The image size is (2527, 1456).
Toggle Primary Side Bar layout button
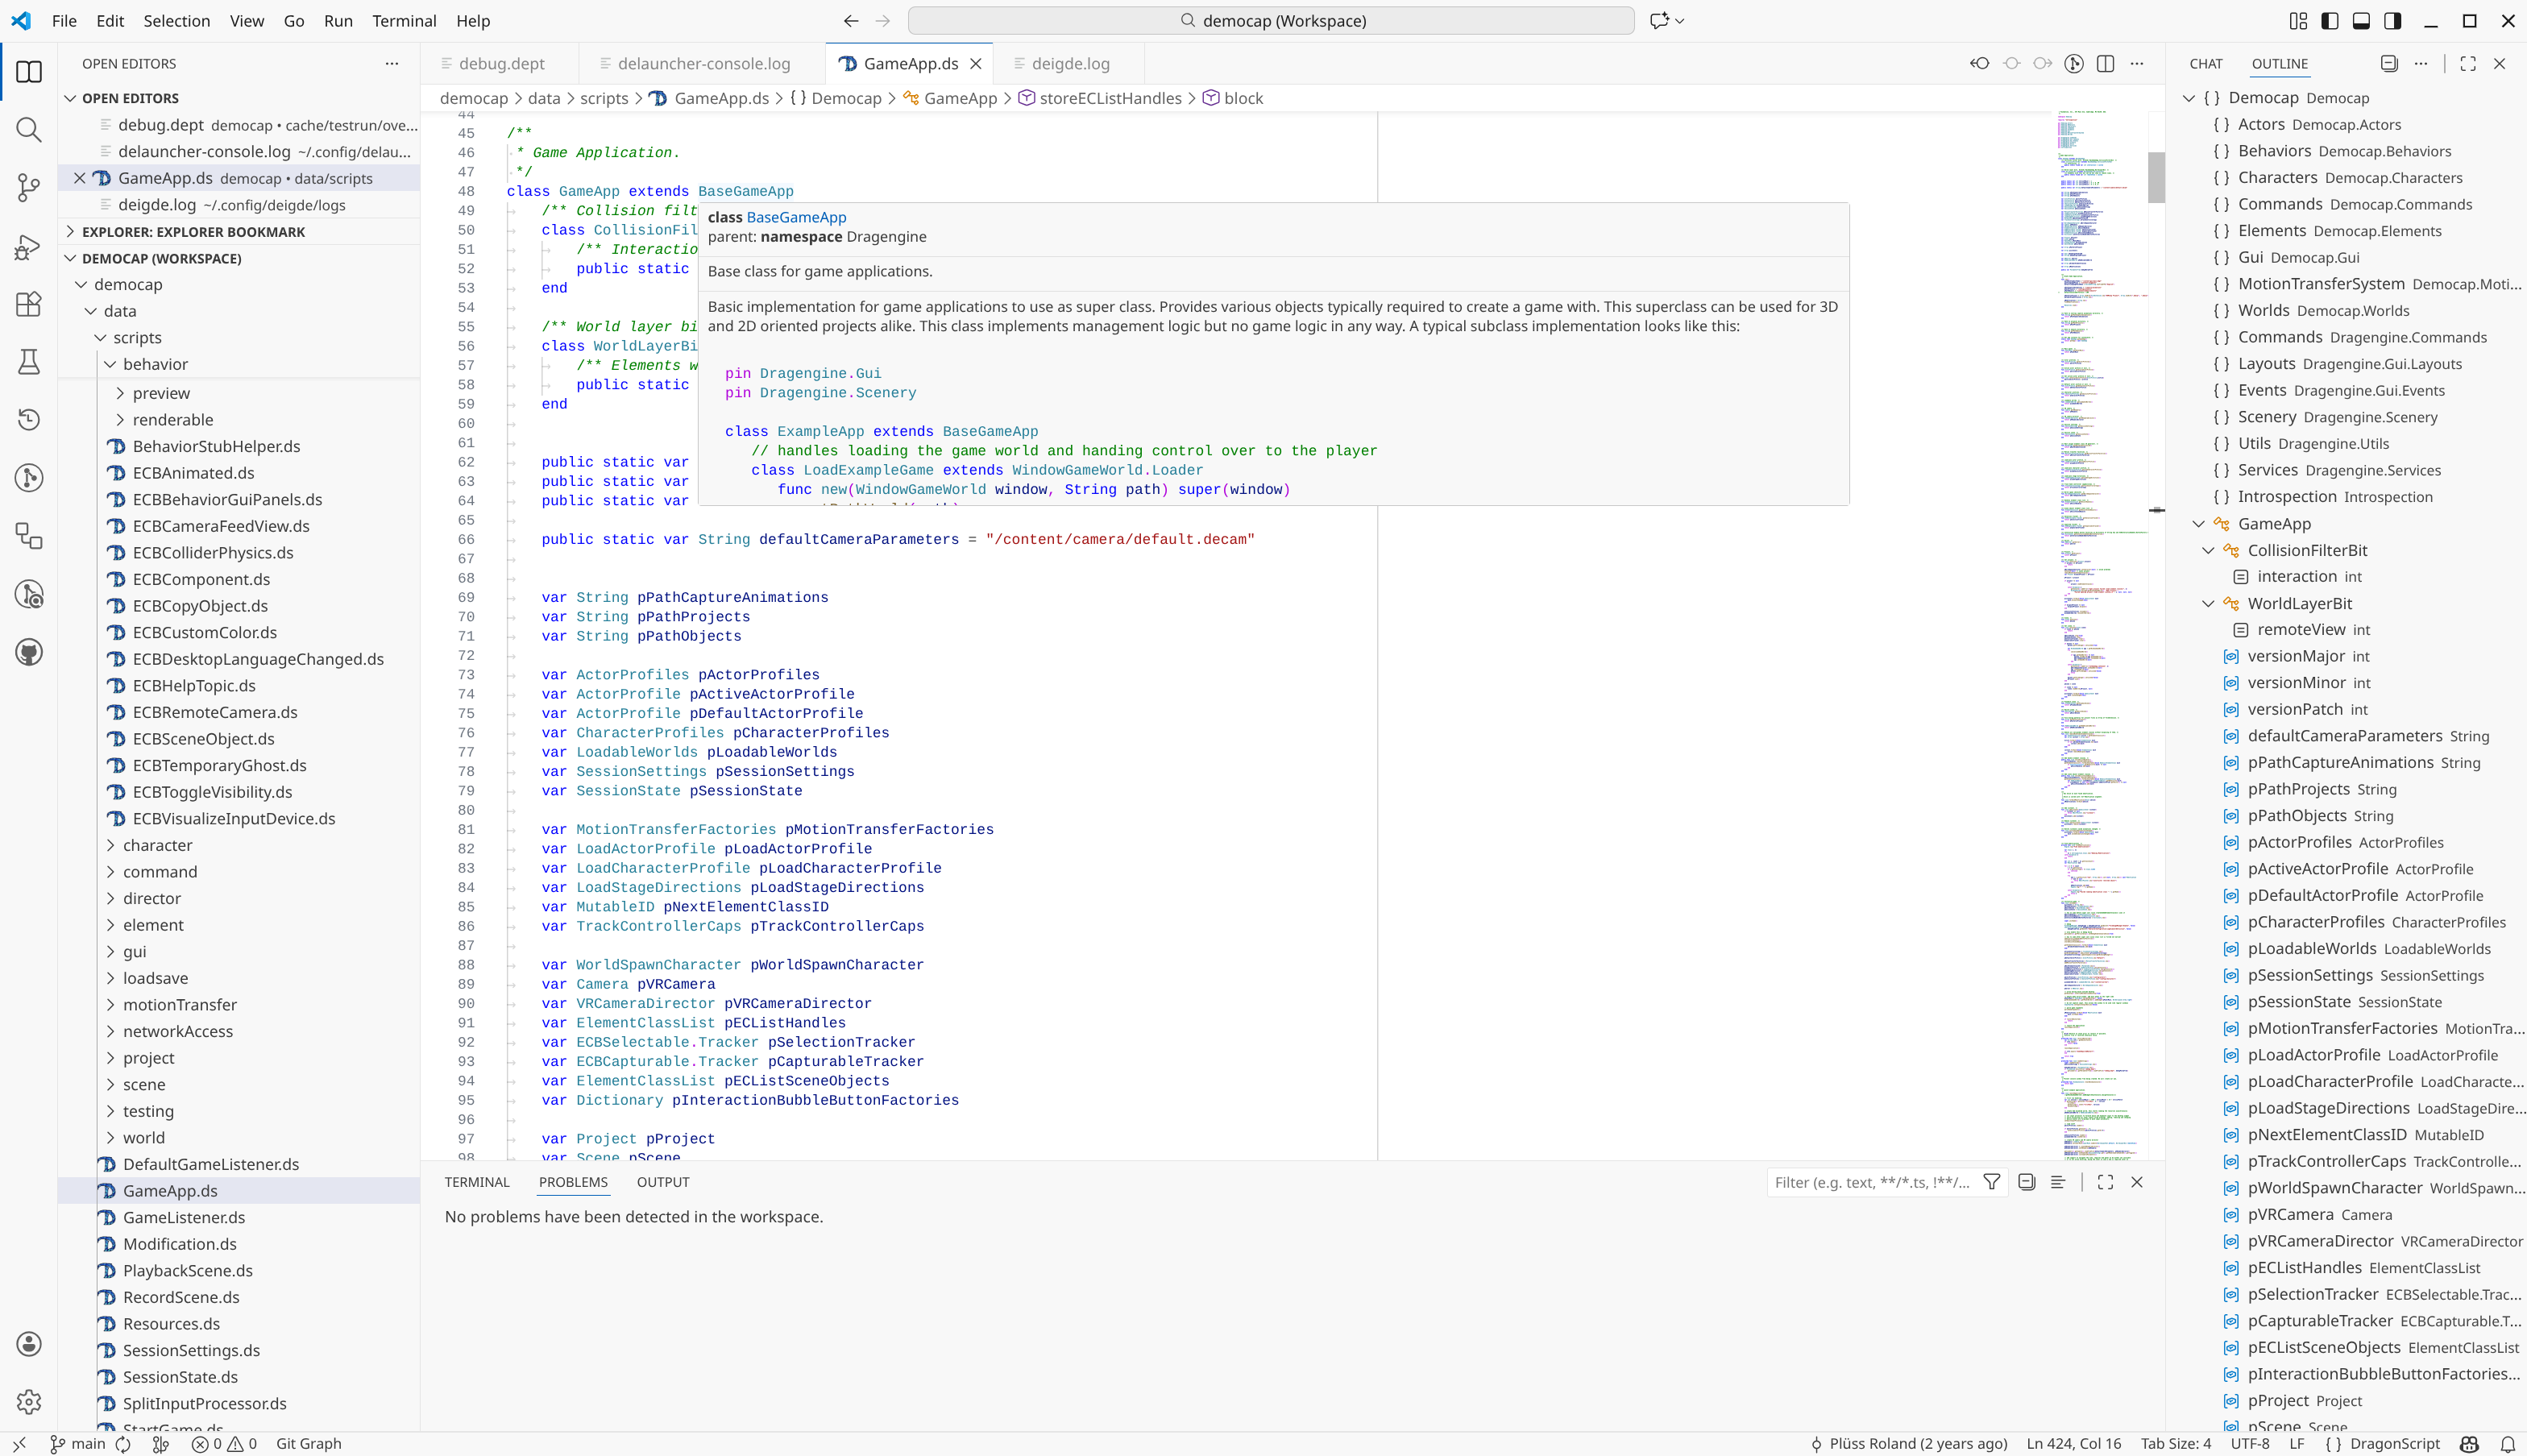point(2330,21)
